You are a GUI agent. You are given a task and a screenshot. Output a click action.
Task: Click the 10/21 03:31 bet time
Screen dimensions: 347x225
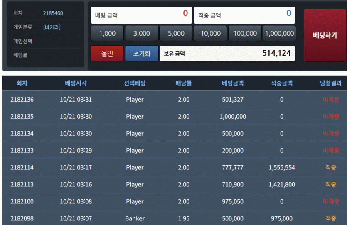[76, 100]
